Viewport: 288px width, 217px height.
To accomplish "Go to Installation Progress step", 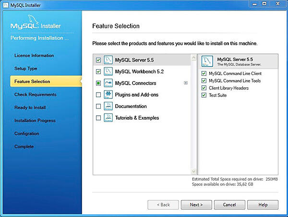I will click(35, 121).
